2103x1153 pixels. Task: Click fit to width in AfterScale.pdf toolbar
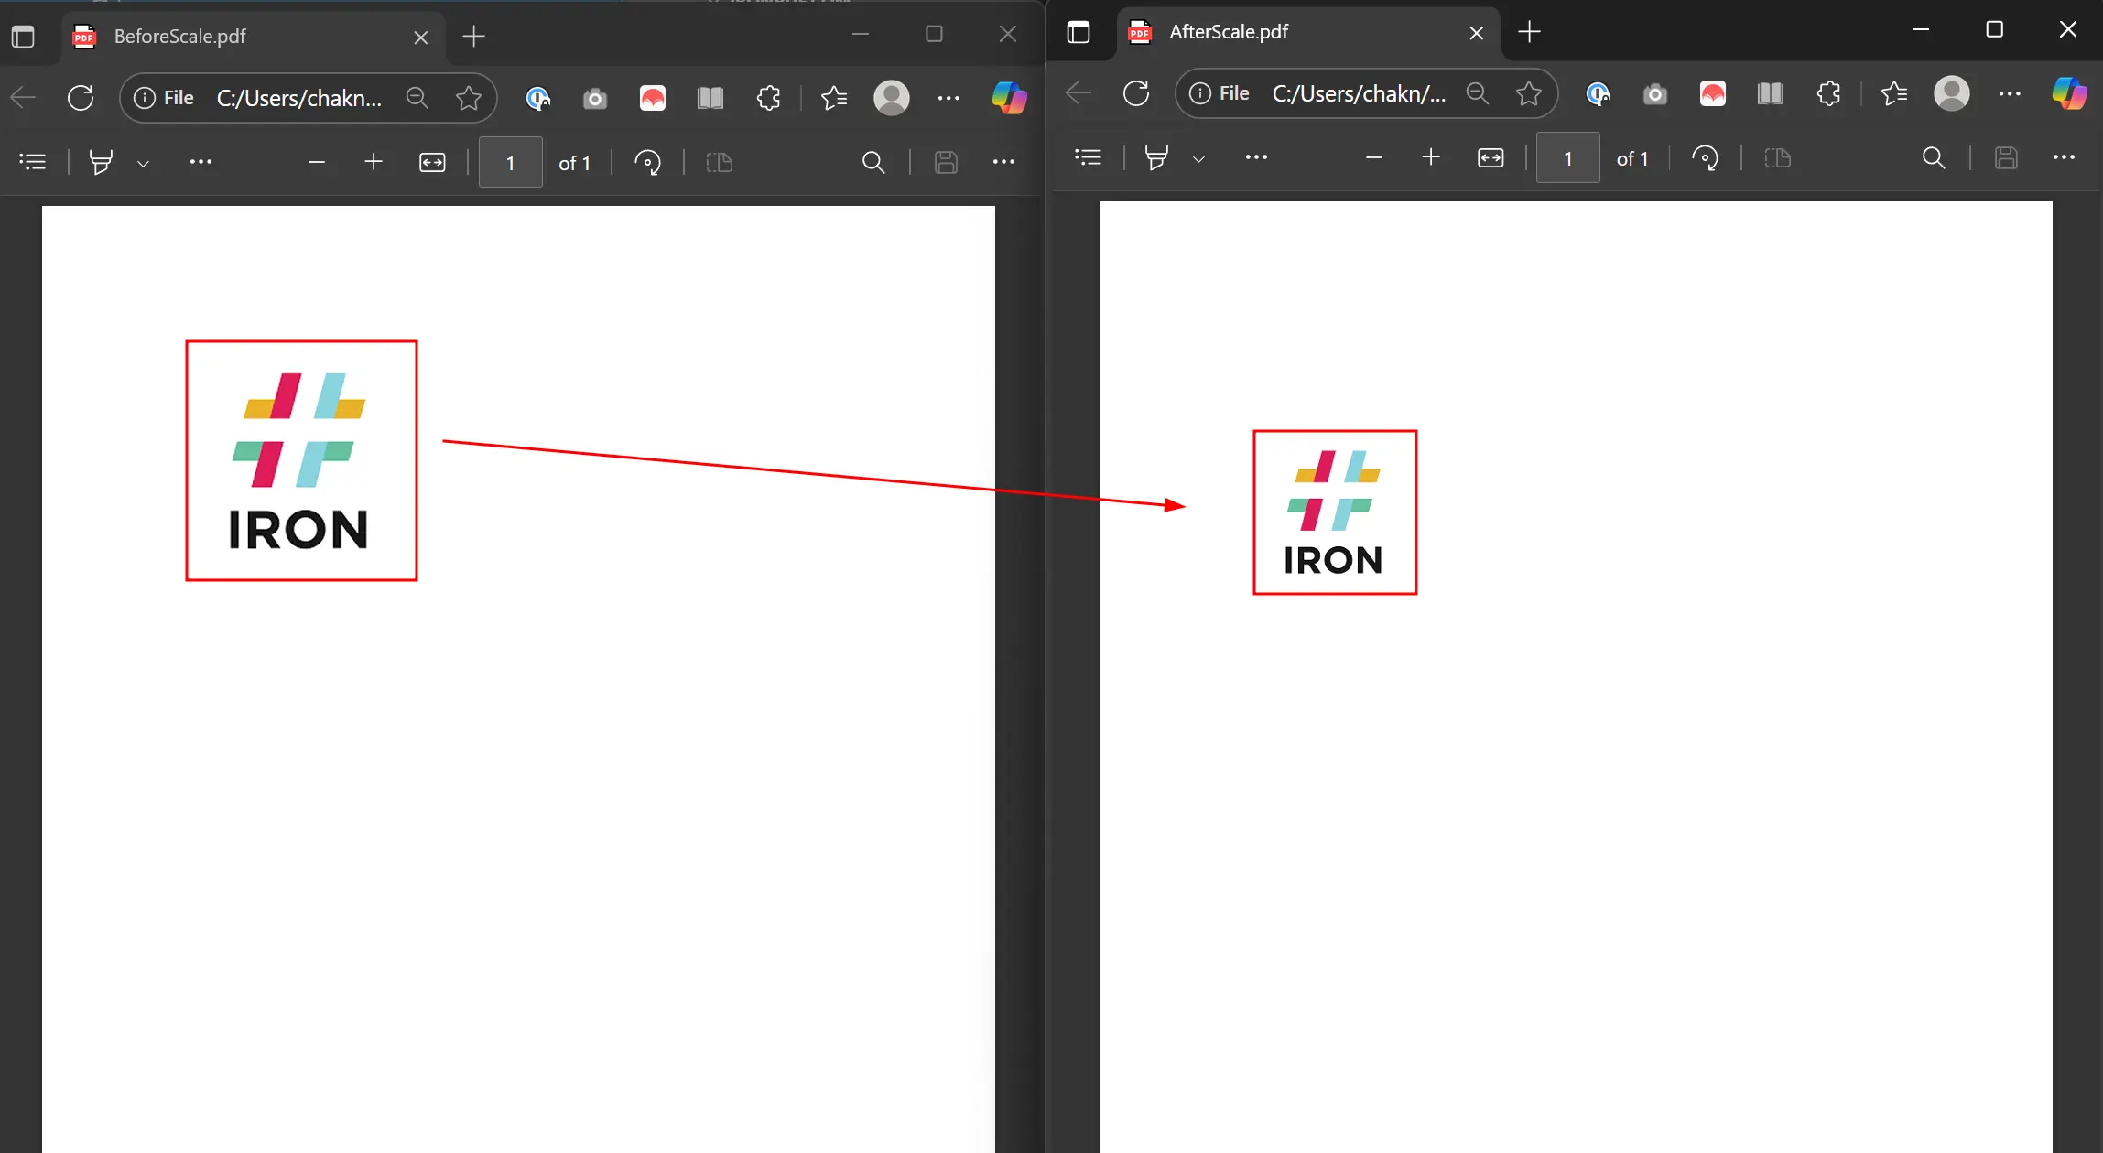(1491, 158)
